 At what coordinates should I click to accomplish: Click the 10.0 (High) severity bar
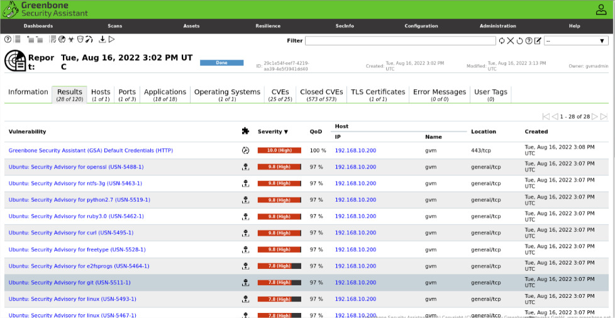pos(279,150)
